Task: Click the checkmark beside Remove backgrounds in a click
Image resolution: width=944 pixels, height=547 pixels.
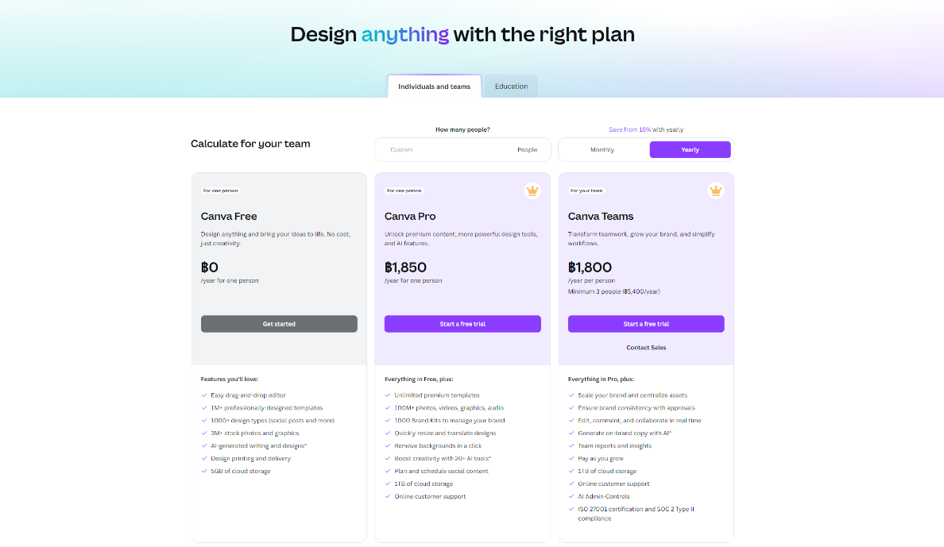Action: click(x=388, y=445)
